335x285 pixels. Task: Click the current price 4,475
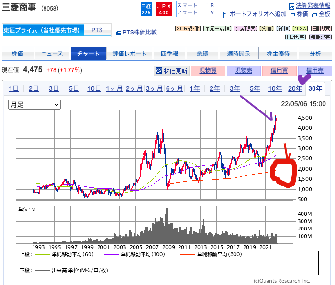click(33, 70)
